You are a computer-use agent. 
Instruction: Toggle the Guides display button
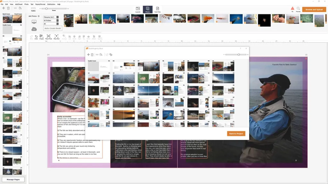pos(33,9)
